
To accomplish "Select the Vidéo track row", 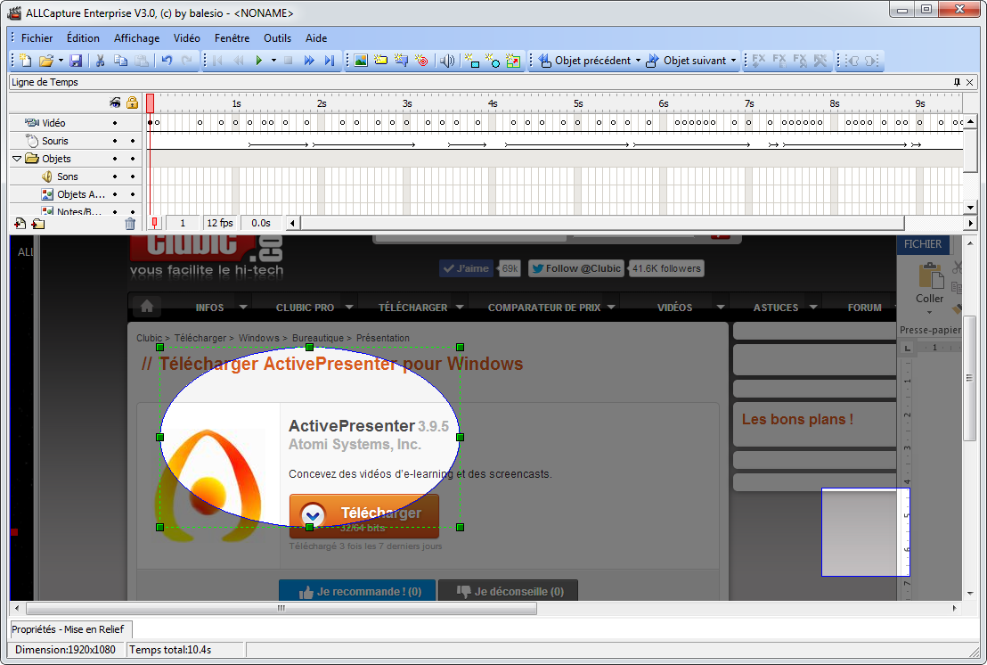I will click(x=76, y=123).
